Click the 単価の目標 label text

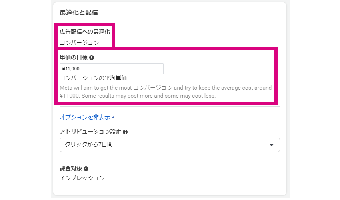tap(74, 57)
